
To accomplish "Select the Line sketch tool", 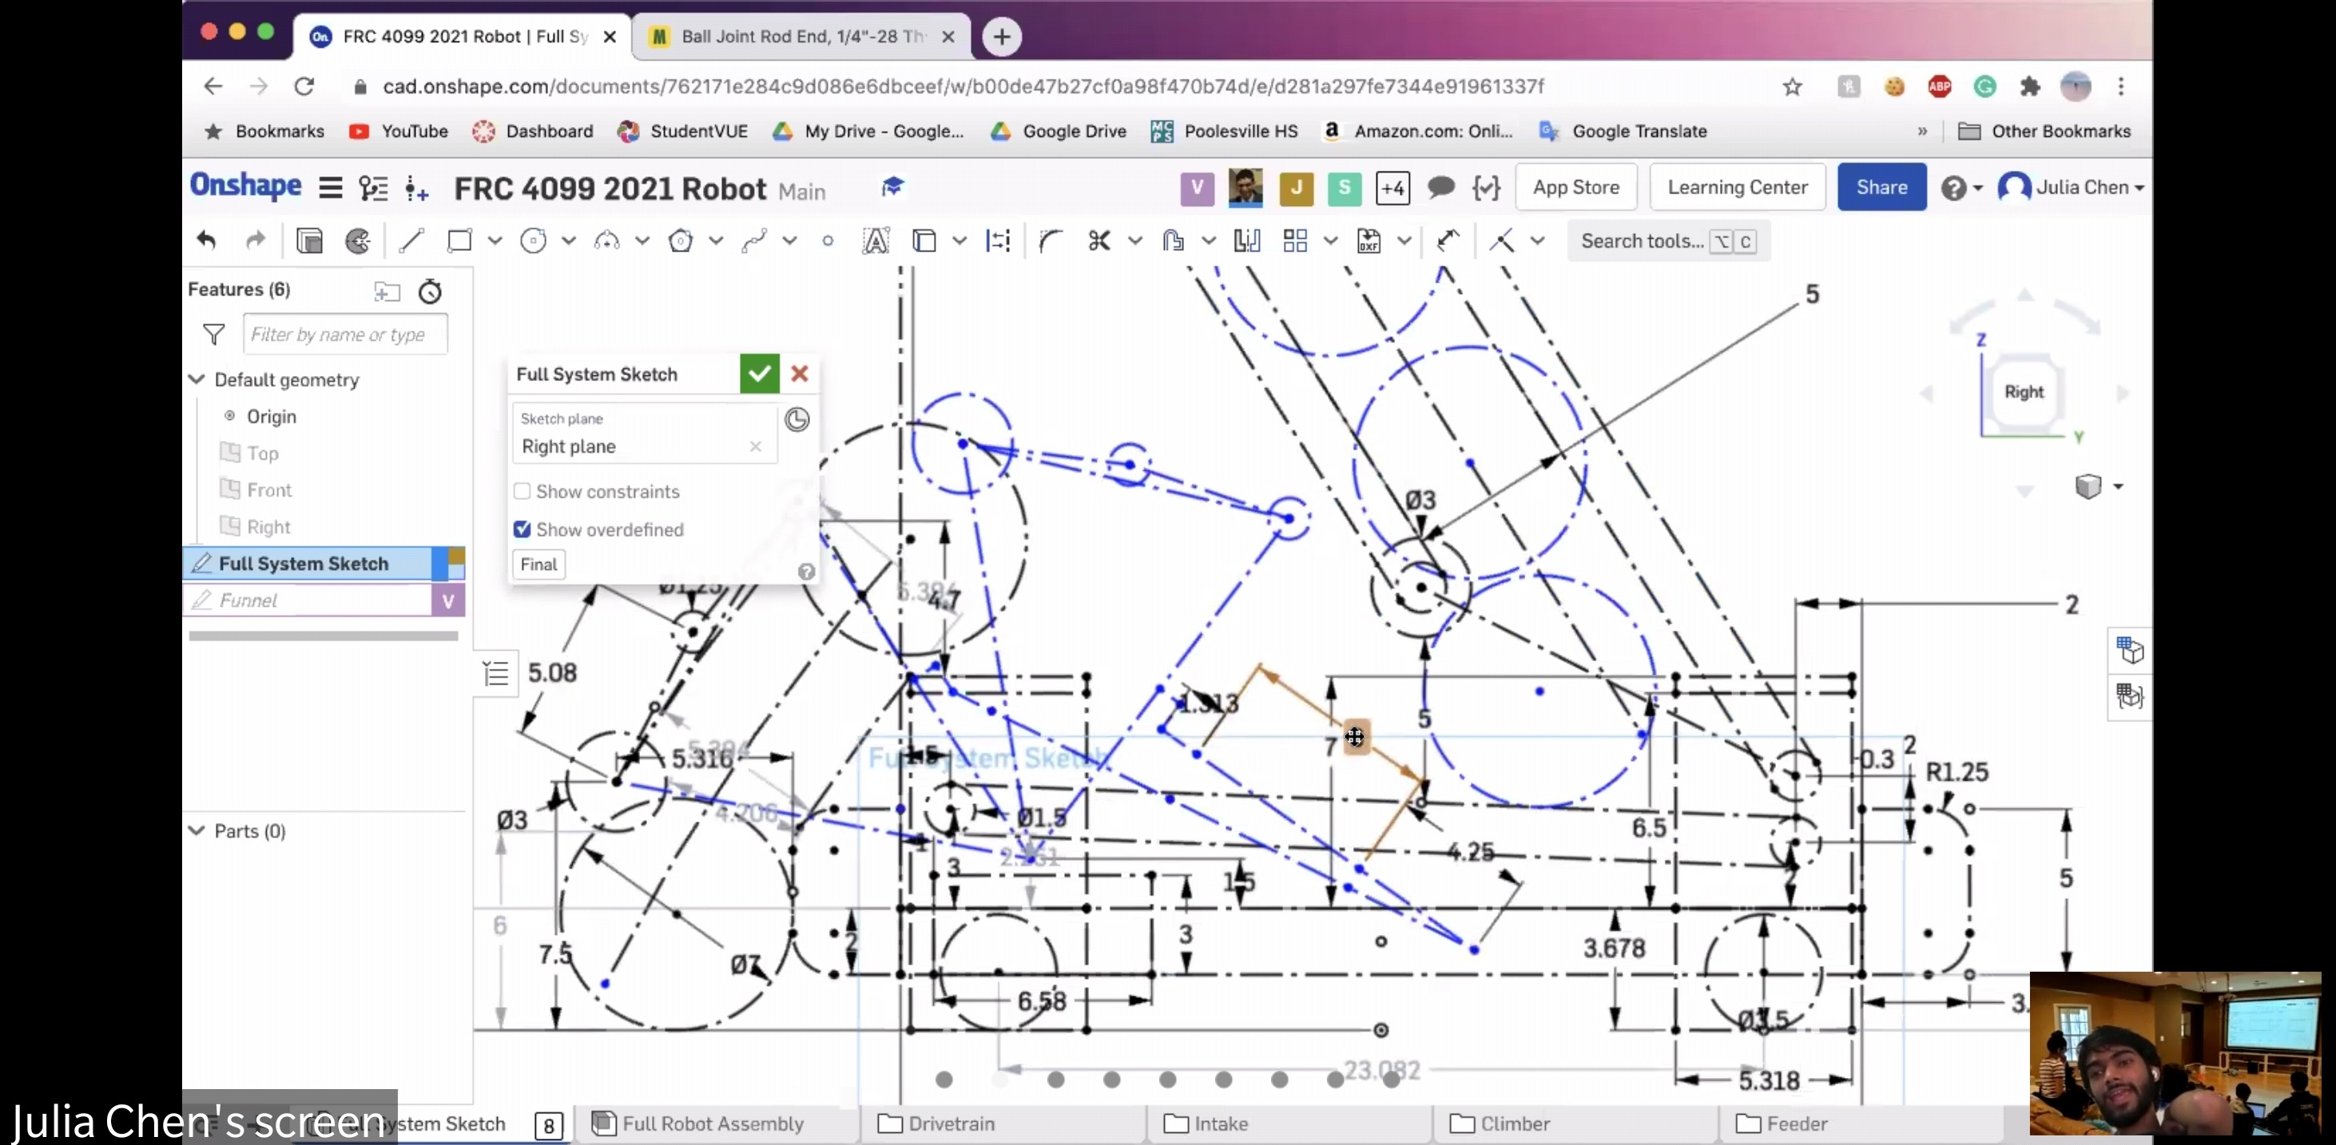I will [411, 240].
